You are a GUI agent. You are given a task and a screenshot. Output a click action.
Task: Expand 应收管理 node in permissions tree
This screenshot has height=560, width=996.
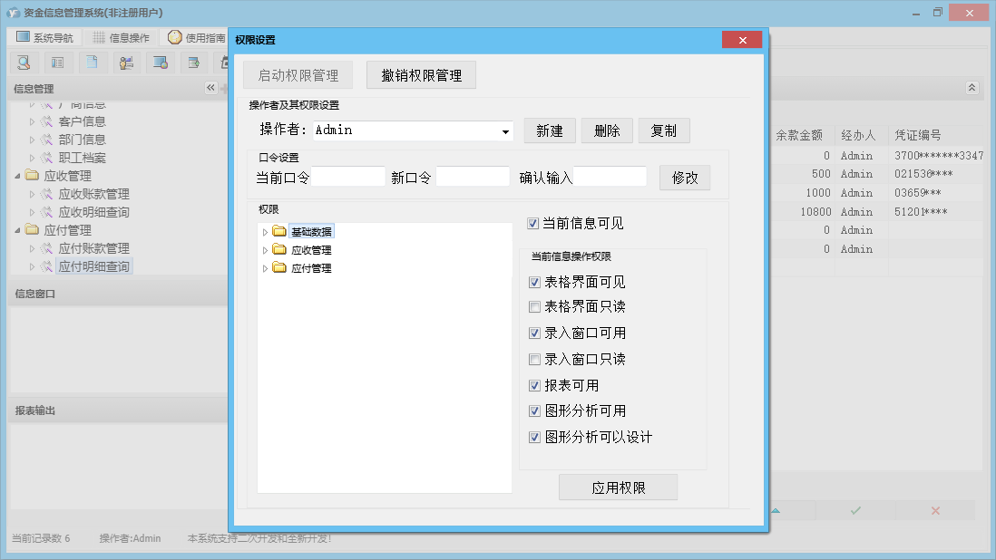[265, 250]
